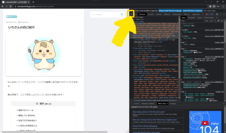Click the #EFF1F5 background color swatch
The height and width of the screenshot is (133, 226).
195,53
